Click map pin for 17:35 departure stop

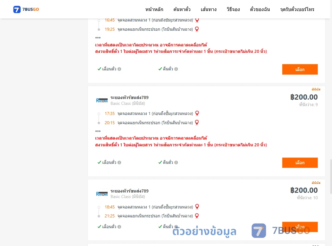(197, 113)
